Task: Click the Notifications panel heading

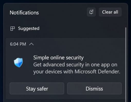Action: click(x=24, y=13)
